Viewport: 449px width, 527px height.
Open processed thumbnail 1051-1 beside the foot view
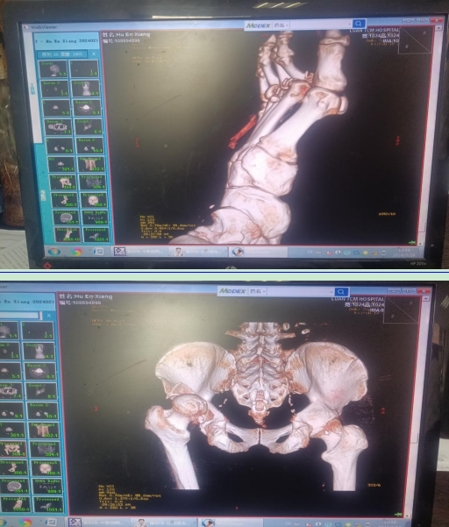click(x=96, y=234)
